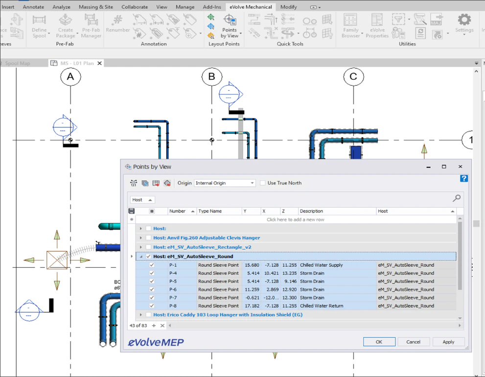Click the search magnifier in Points dialog
485x377 pixels.
tap(456, 198)
